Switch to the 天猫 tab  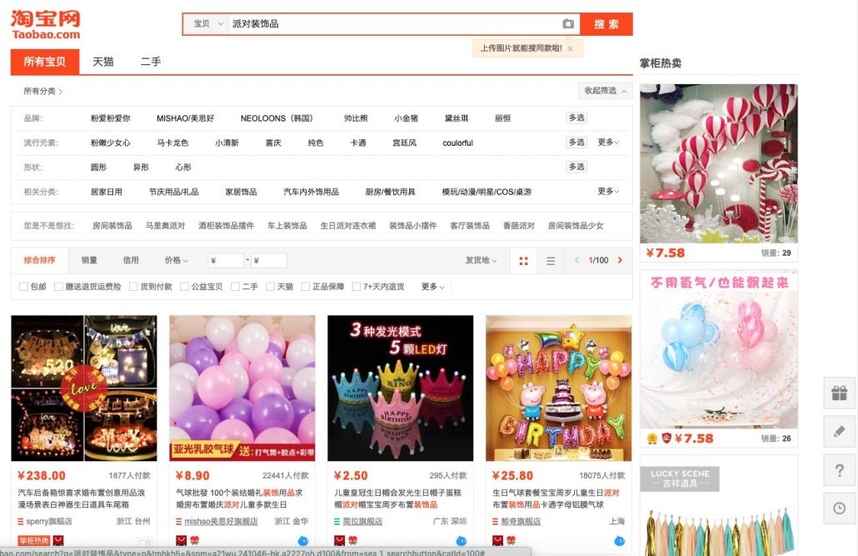tap(102, 62)
